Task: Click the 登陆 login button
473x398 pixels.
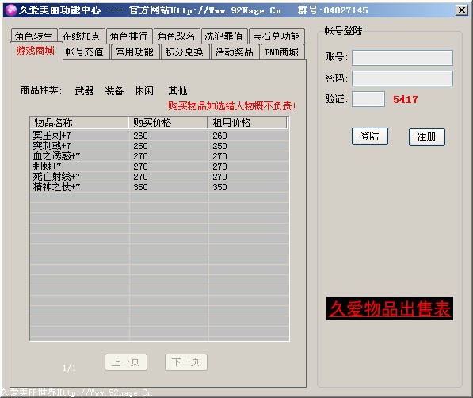Action: [369, 136]
